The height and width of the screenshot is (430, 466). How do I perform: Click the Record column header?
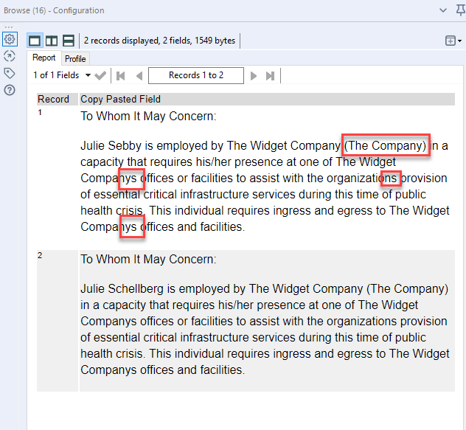point(58,99)
